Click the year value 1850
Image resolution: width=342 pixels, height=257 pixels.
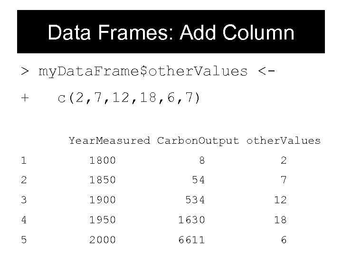pyautogui.click(x=103, y=180)
